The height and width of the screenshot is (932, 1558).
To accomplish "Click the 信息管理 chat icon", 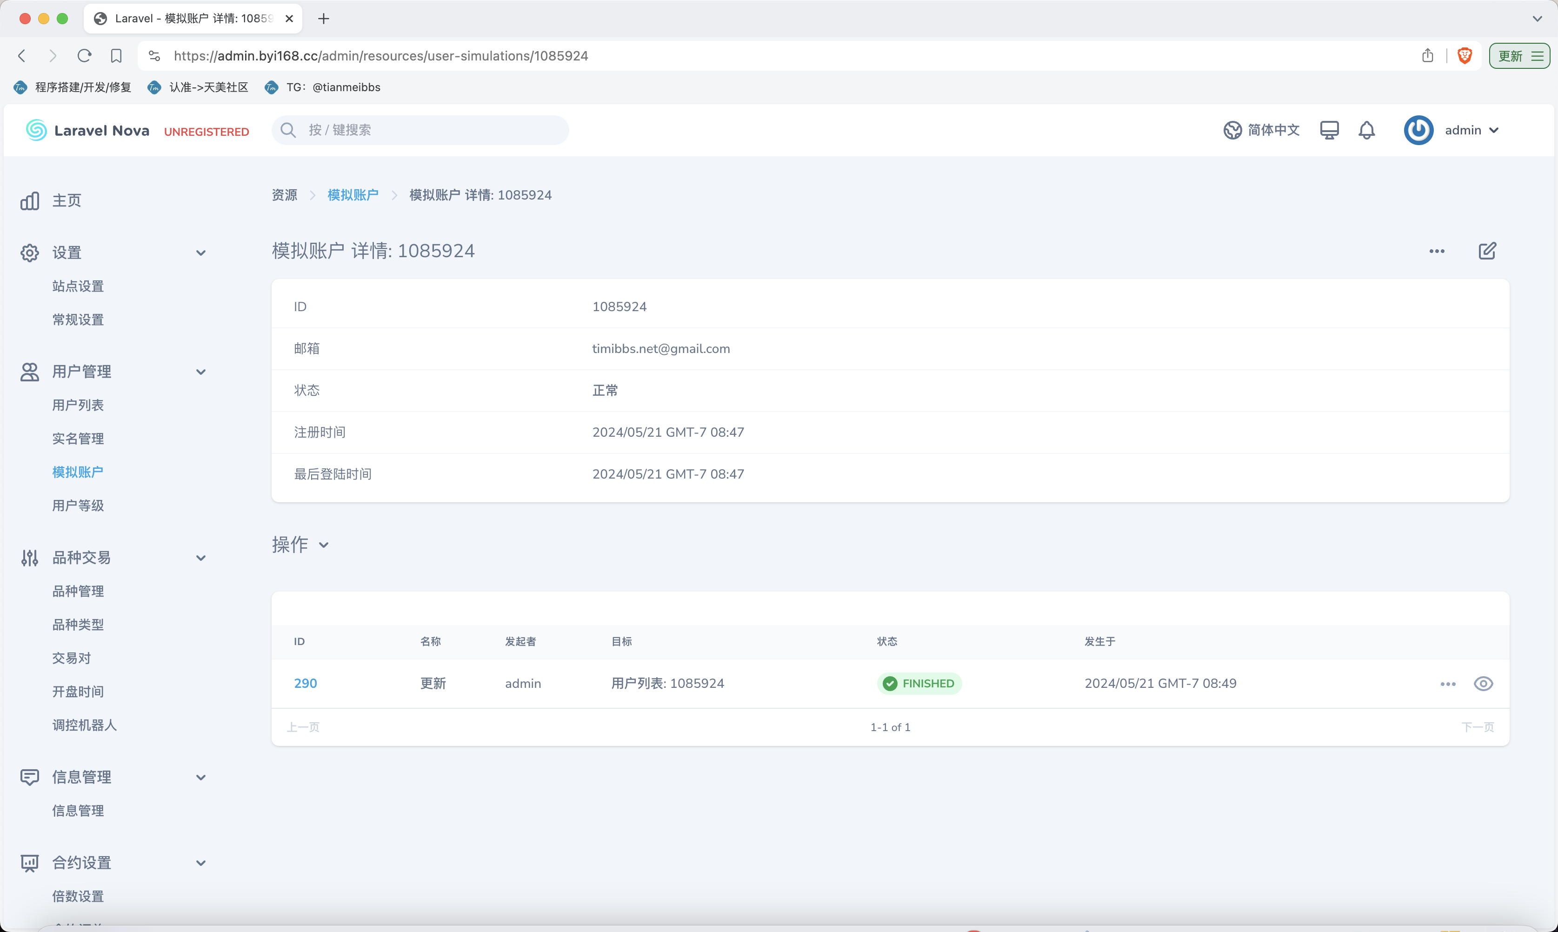I will pyautogui.click(x=29, y=778).
